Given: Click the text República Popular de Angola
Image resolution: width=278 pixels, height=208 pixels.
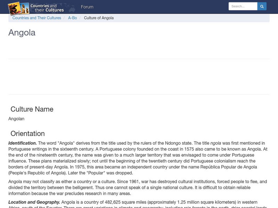Looking at the screenshot, I should (229, 167).
